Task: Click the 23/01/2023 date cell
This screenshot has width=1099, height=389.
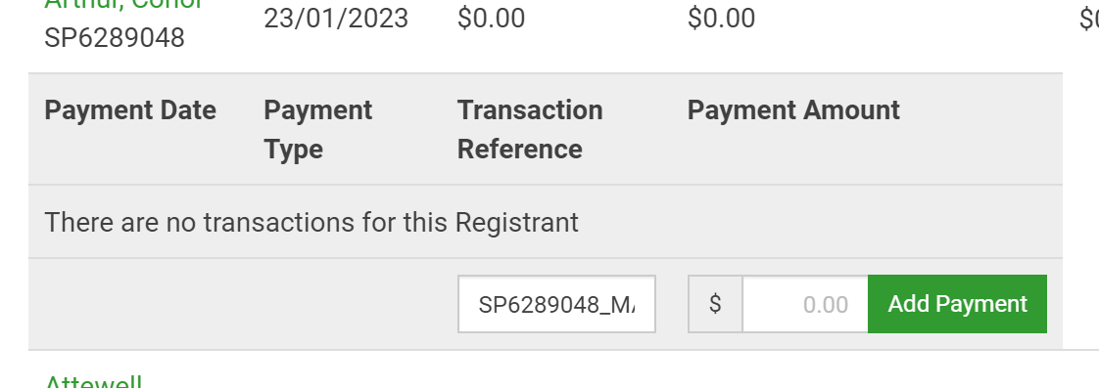Action: coord(336,19)
